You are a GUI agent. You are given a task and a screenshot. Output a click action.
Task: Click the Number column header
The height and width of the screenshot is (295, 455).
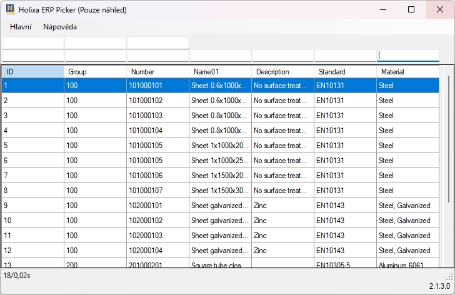tap(157, 72)
